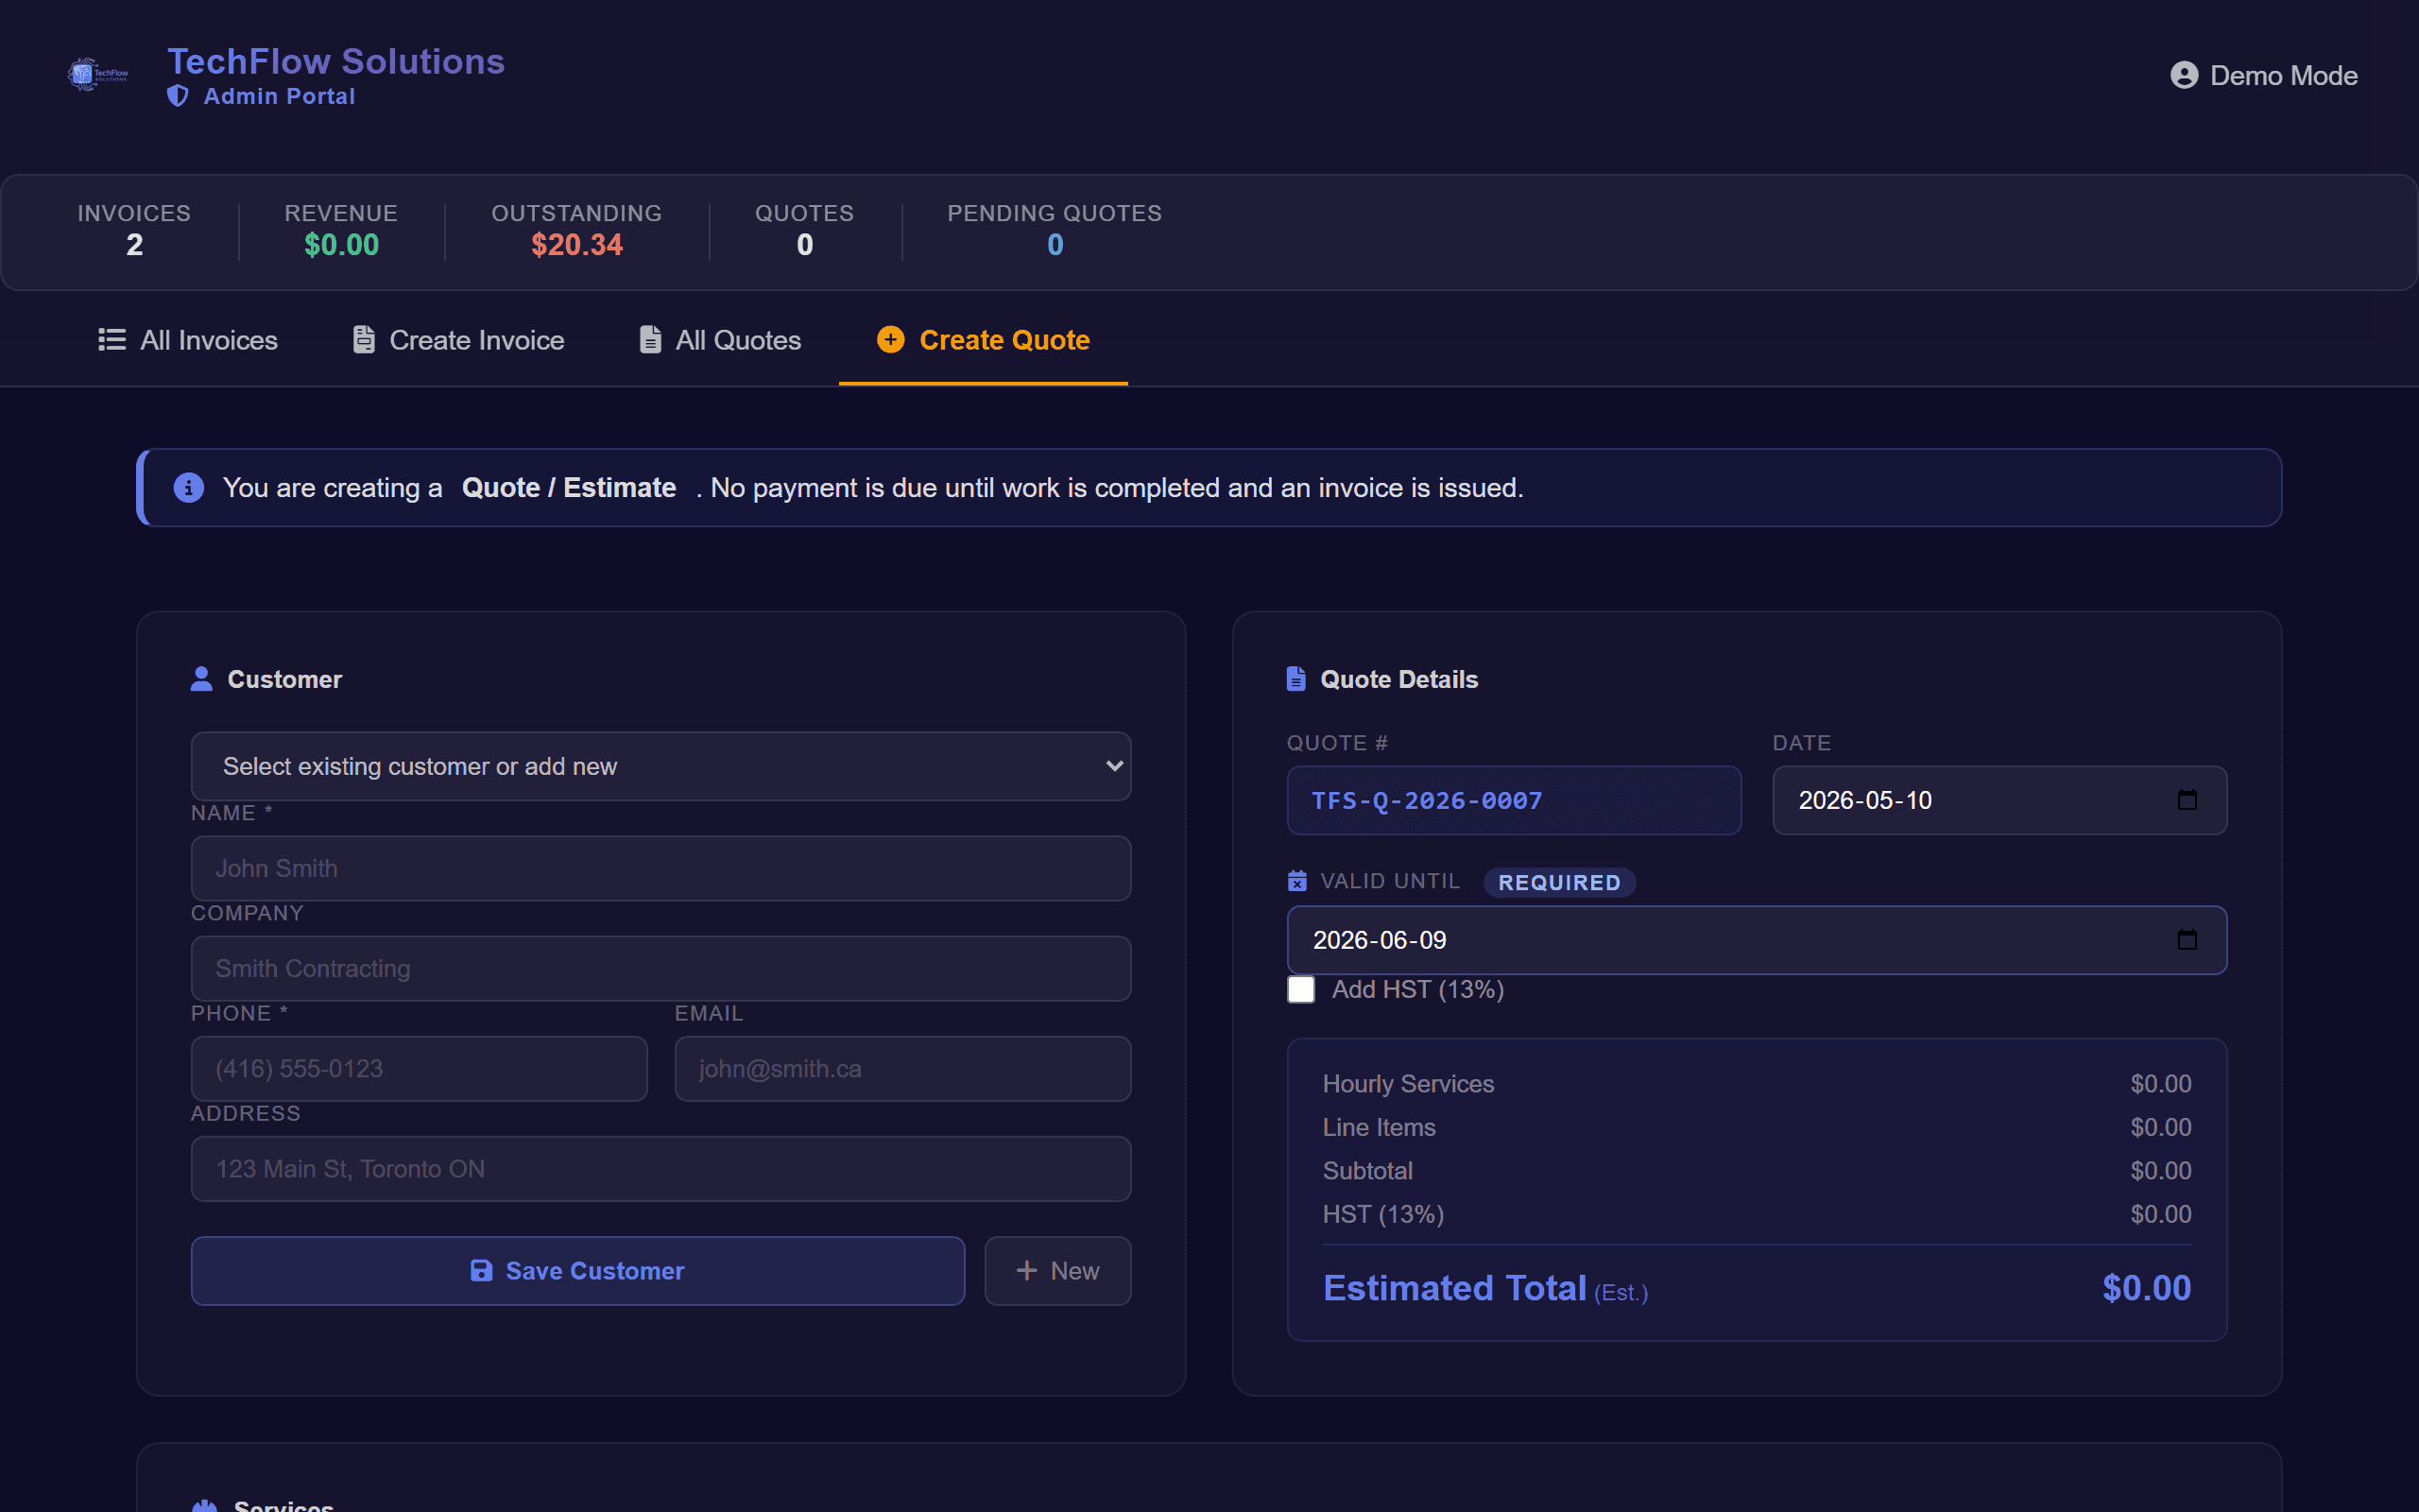This screenshot has width=2419, height=1512.
Task: Click the Customer person icon
Action: [201, 679]
